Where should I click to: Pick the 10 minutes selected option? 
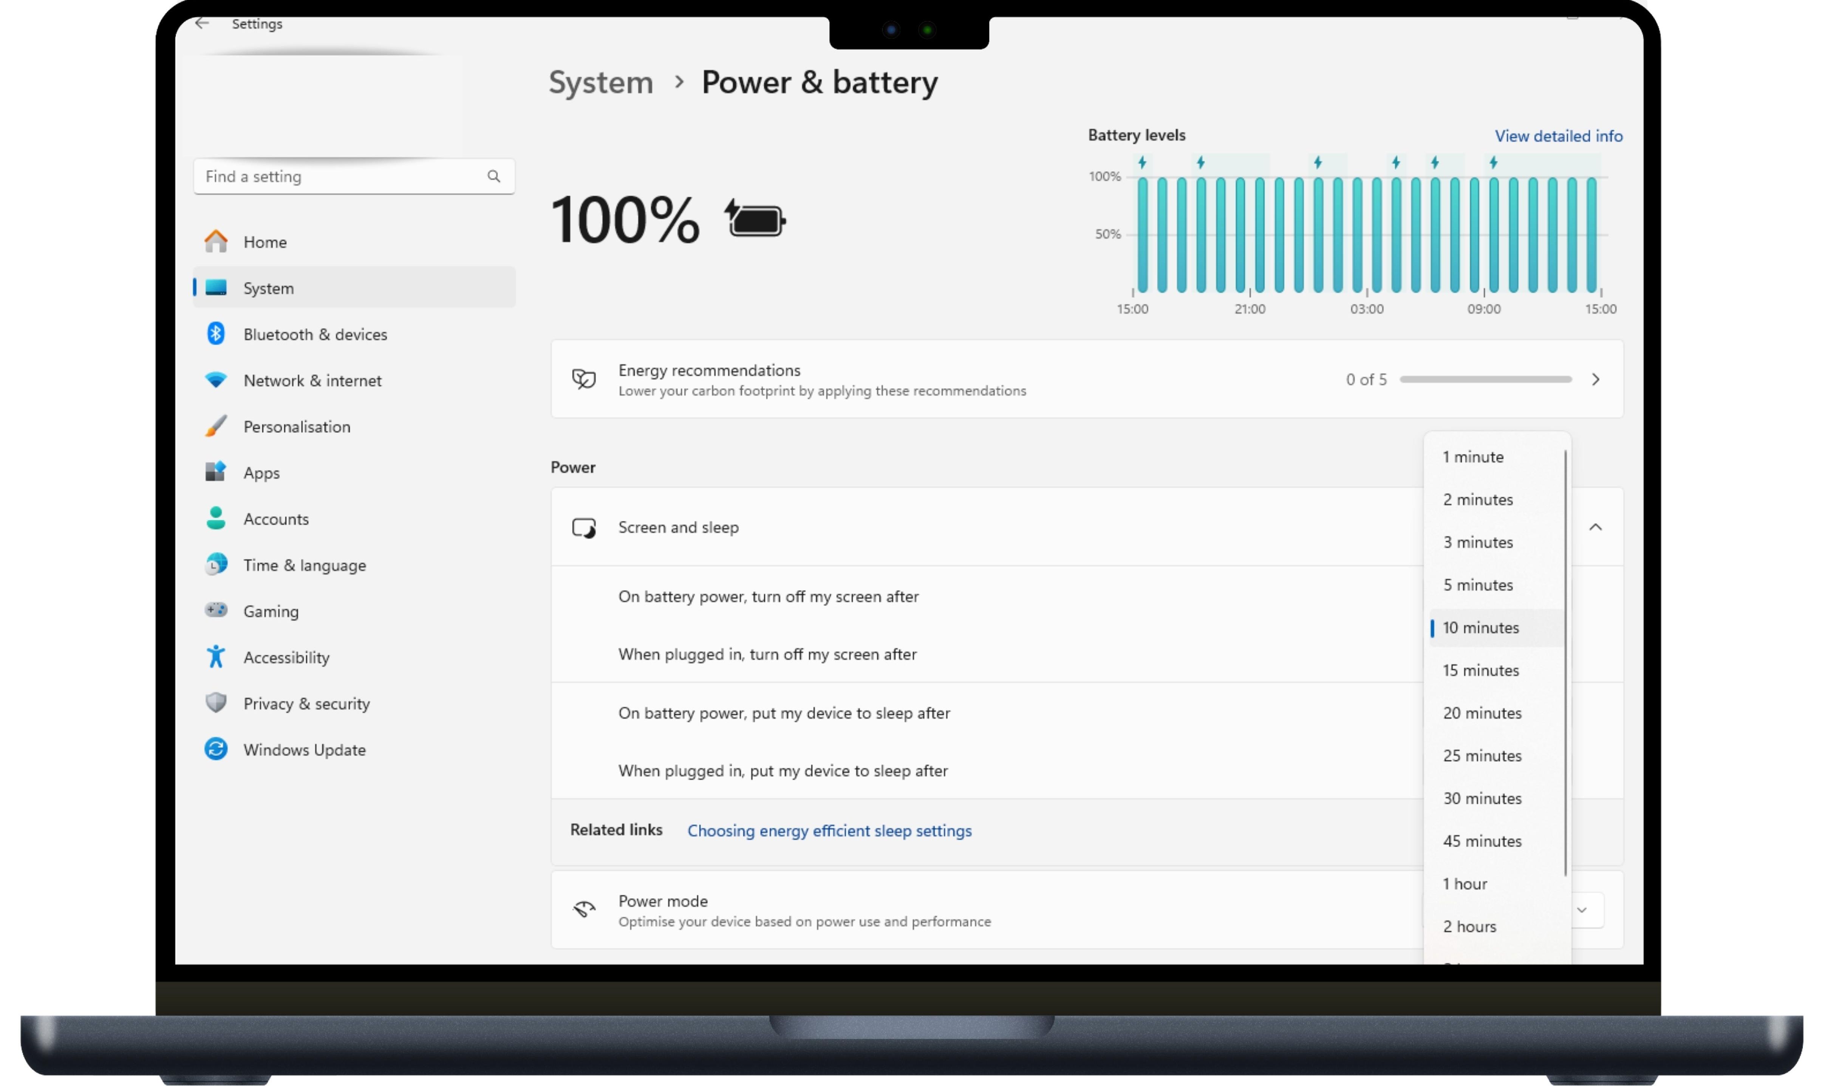pos(1495,627)
